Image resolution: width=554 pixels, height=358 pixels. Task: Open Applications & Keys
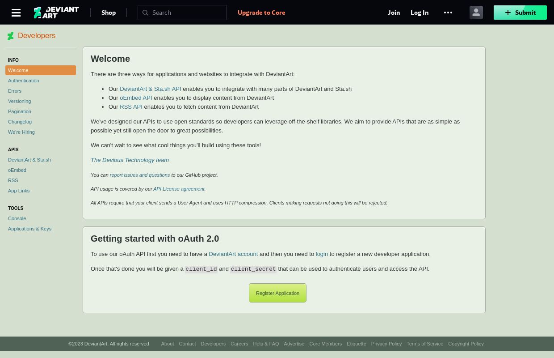pyautogui.click(x=29, y=229)
